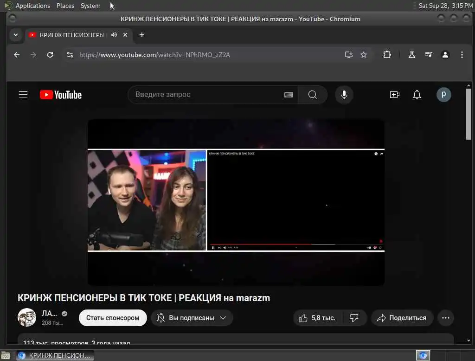475x361 pixels.
Task: Open the Applications menu
Action: coord(33,6)
